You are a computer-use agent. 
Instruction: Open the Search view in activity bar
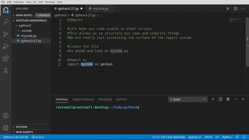click(x=5, y=22)
